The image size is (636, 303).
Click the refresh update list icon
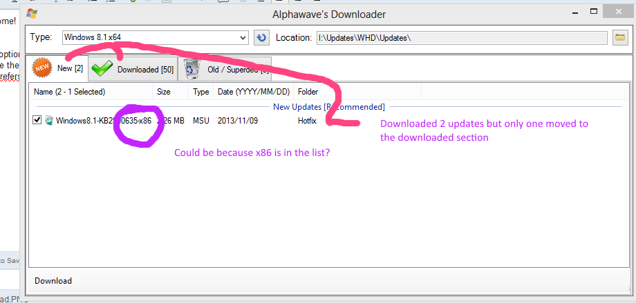[x=261, y=37]
